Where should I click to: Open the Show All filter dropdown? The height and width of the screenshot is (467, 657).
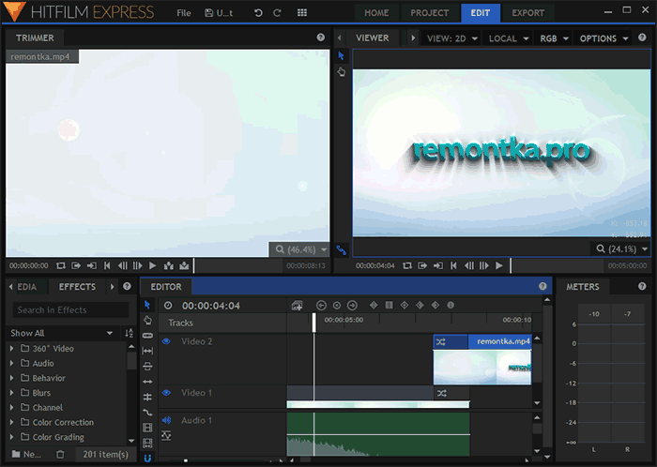tap(62, 333)
